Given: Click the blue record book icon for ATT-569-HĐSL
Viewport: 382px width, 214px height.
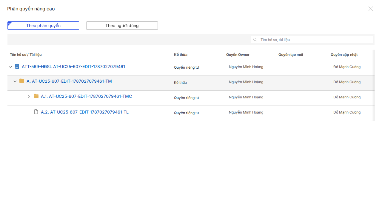Looking at the screenshot, I should click(x=17, y=67).
